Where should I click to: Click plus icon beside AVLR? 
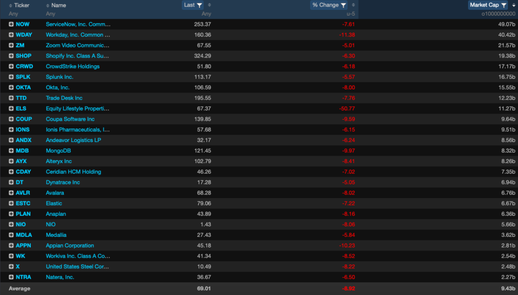click(11, 192)
